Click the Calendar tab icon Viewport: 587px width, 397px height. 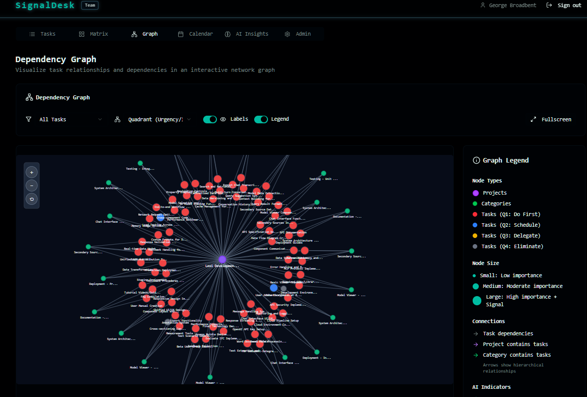pos(181,34)
